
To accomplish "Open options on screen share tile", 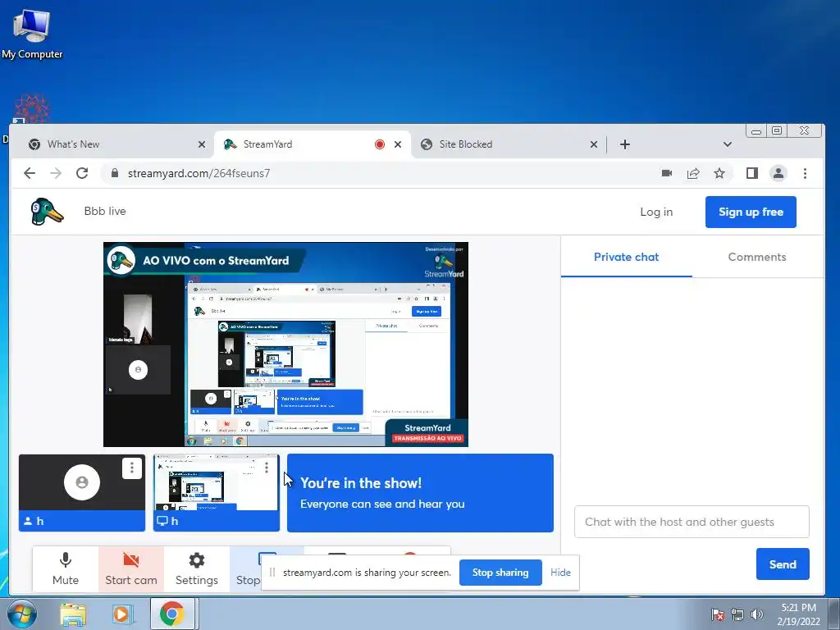I will click(x=267, y=468).
